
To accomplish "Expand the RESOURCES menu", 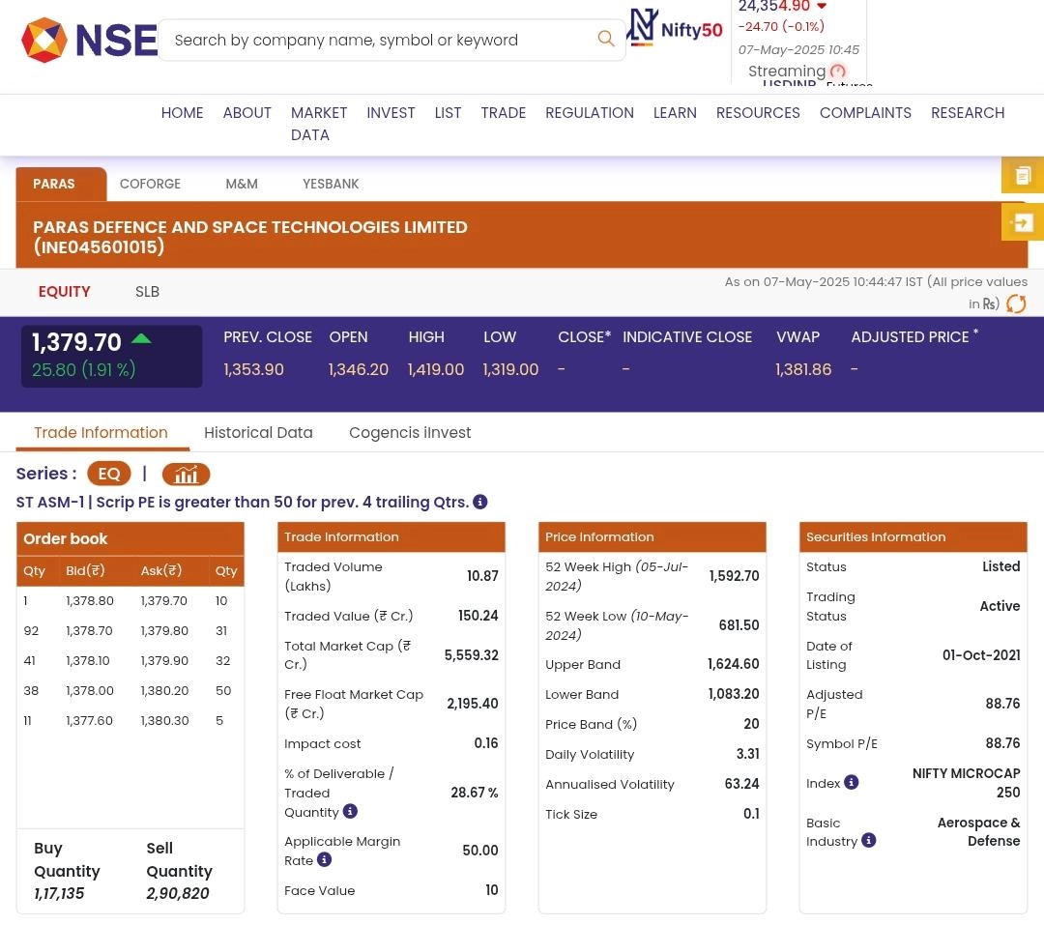I will 757,113.
